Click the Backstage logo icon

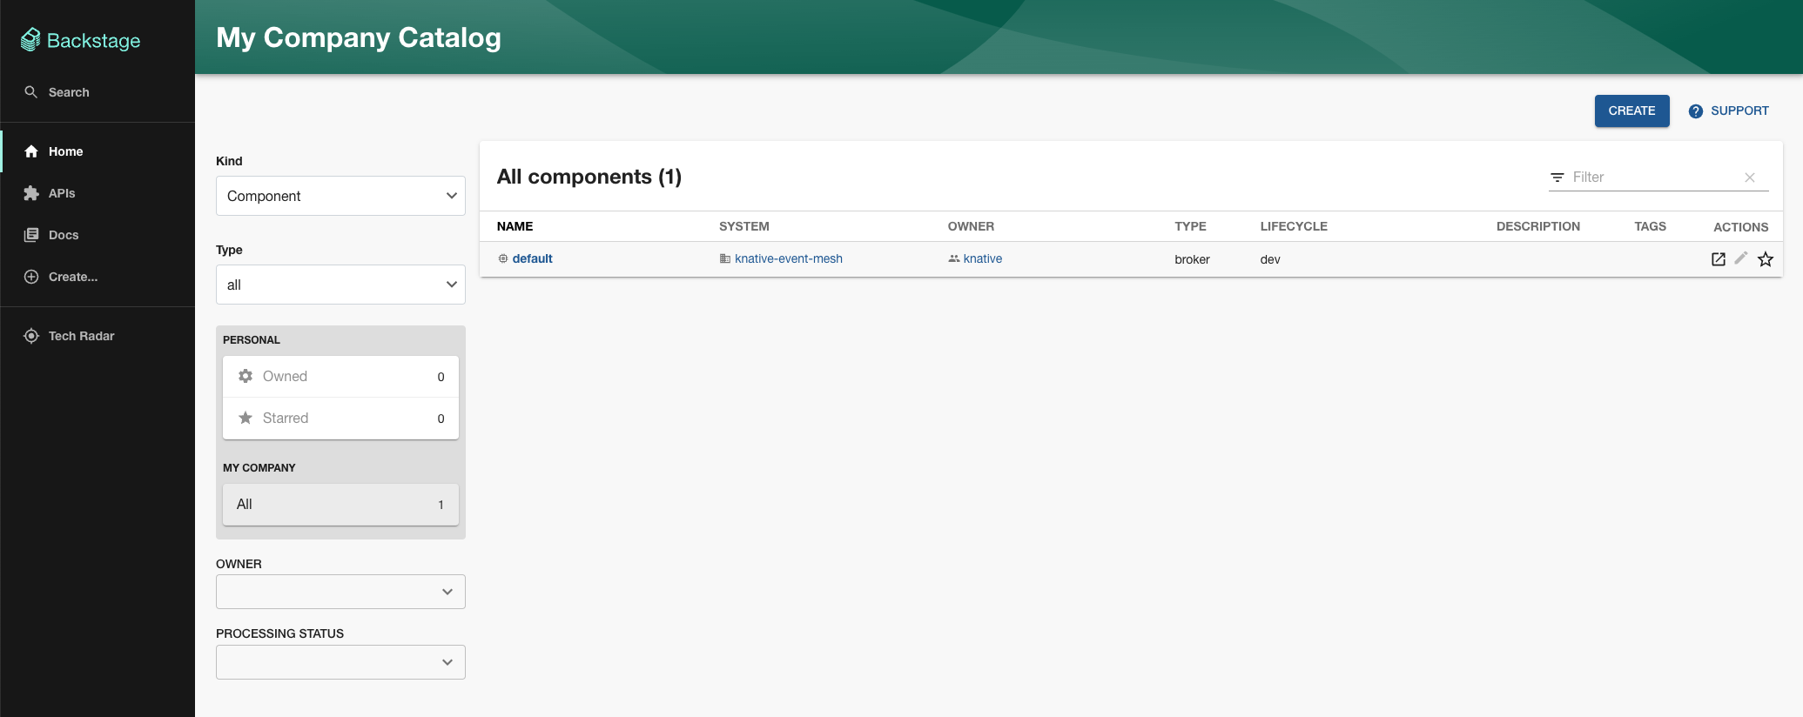(x=30, y=40)
